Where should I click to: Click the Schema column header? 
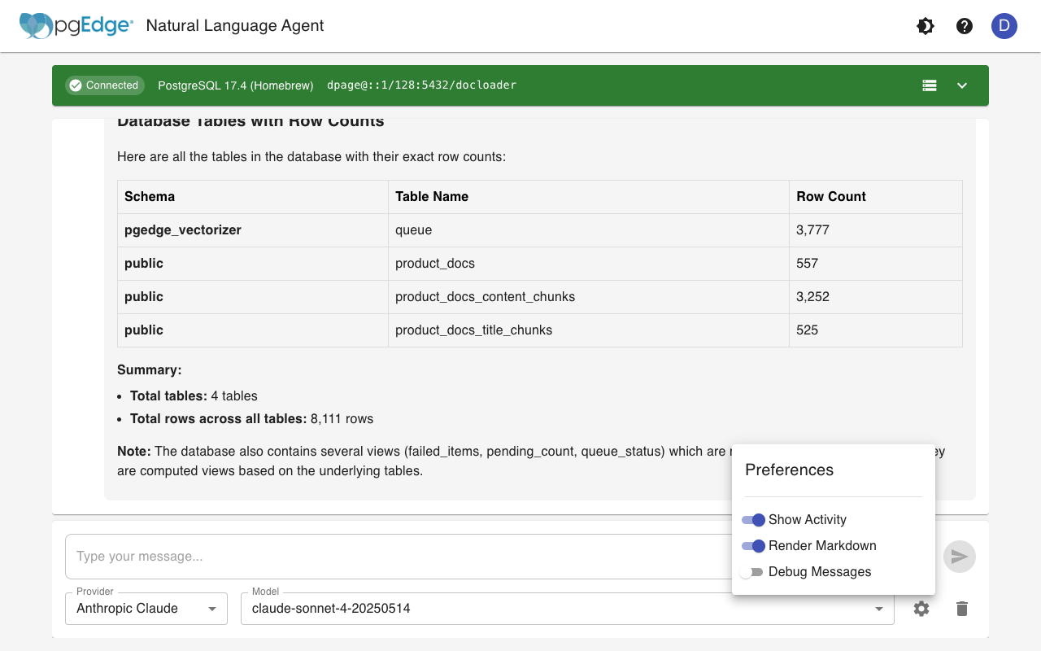click(150, 197)
